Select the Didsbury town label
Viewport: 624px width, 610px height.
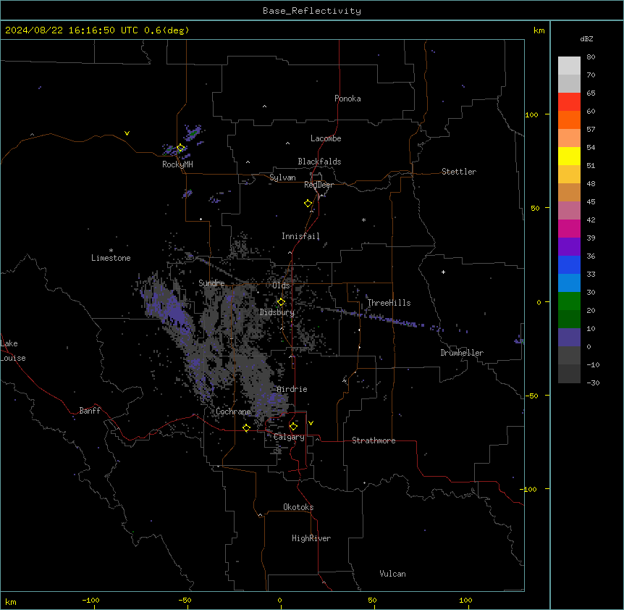click(x=277, y=312)
